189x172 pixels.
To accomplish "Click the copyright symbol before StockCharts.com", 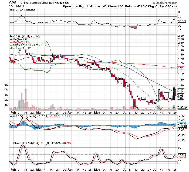I will tap(154, 3).
